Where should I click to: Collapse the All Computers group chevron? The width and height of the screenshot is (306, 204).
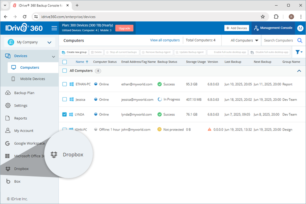coord(299,71)
